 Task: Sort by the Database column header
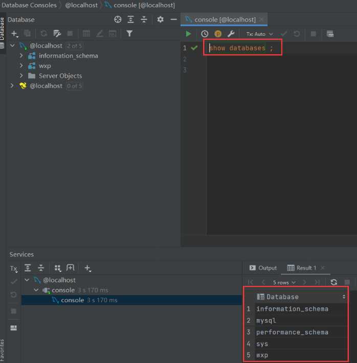pyautogui.click(x=301, y=297)
